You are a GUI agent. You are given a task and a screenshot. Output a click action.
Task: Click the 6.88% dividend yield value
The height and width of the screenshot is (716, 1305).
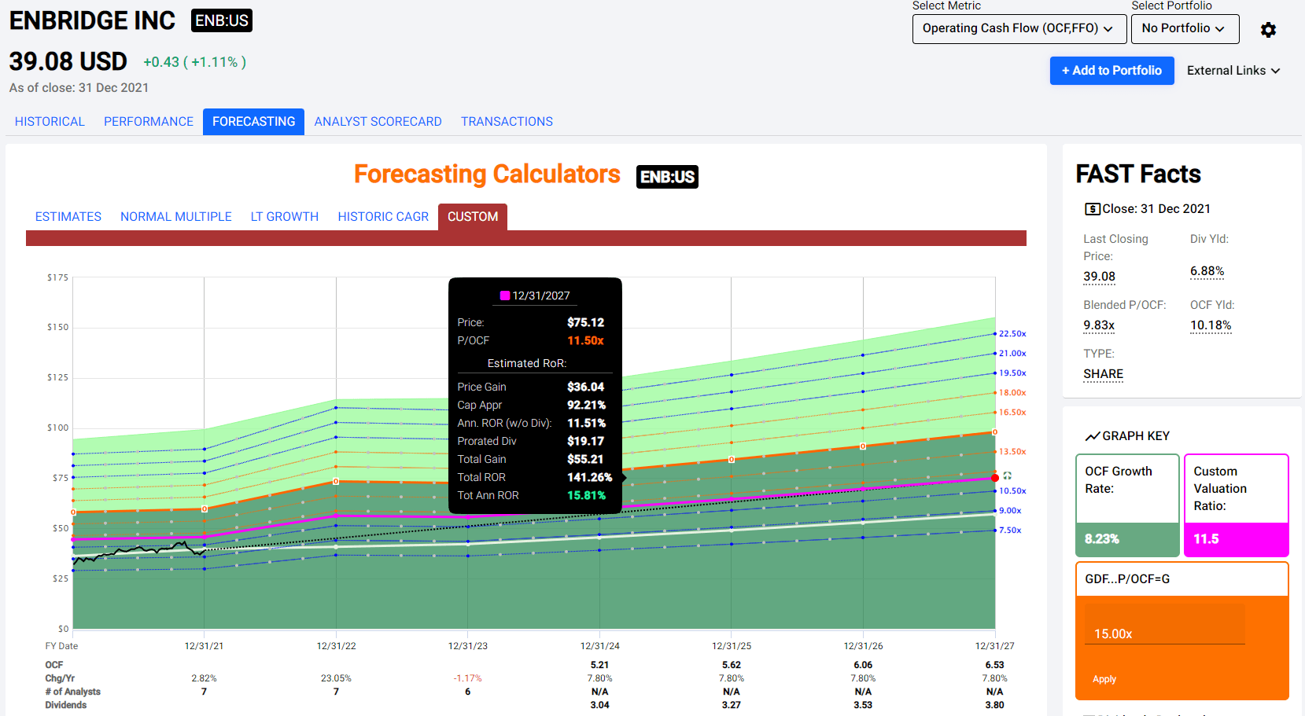tap(1207, 271)
